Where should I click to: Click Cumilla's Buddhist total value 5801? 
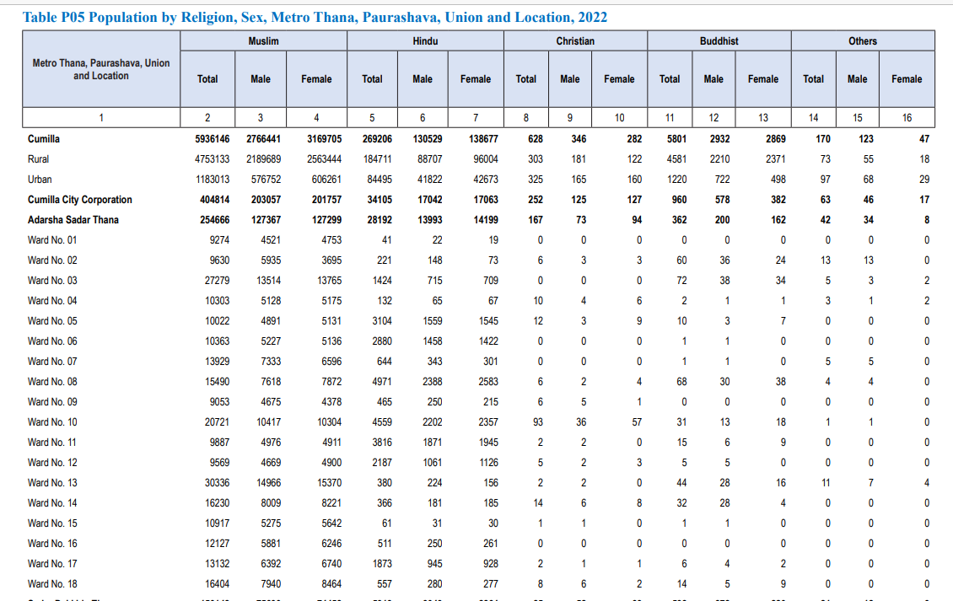670,139
